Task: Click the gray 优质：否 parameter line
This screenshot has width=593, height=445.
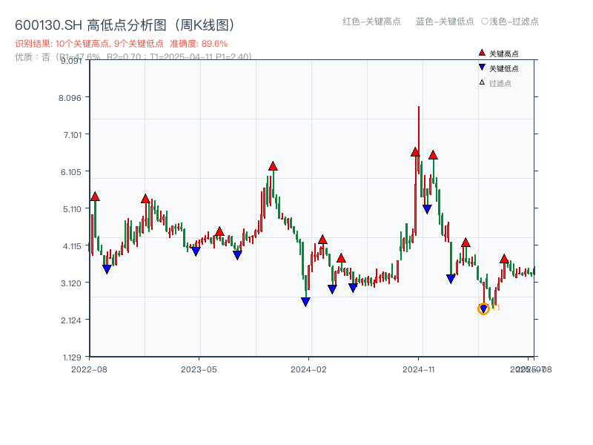Action: coord(133,57)
